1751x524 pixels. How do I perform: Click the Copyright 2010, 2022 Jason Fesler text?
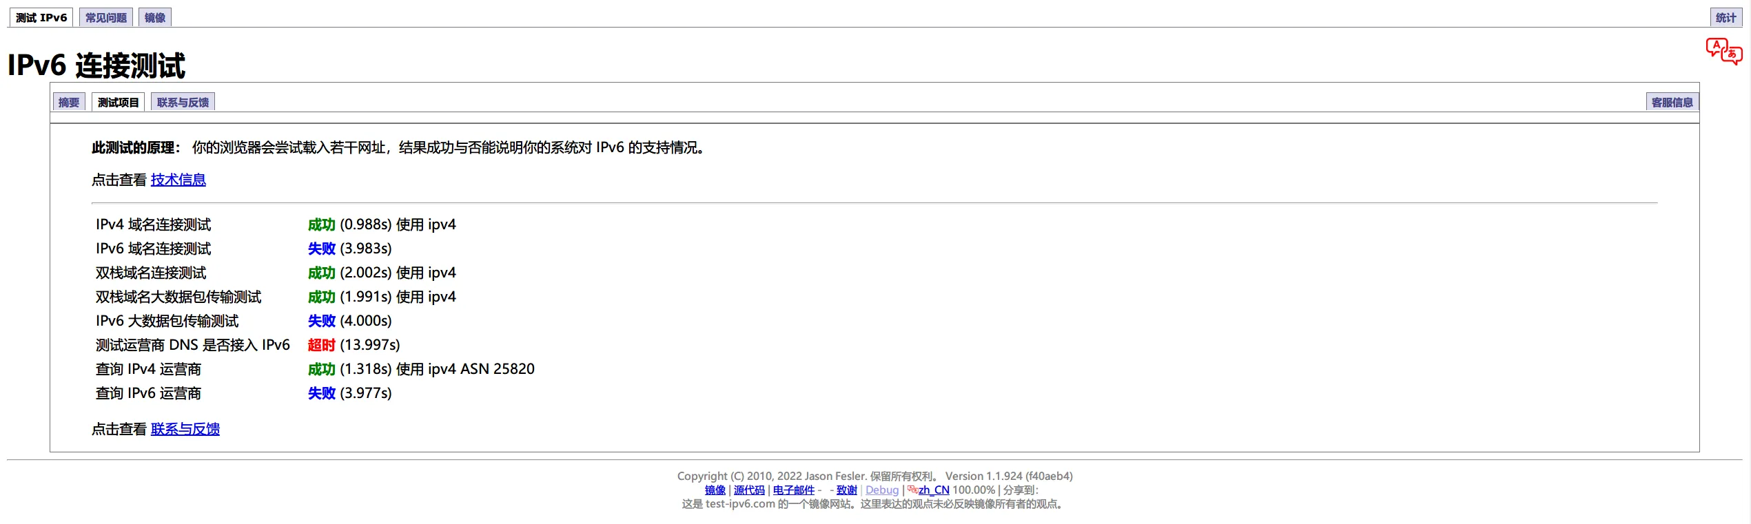point(772,476)
